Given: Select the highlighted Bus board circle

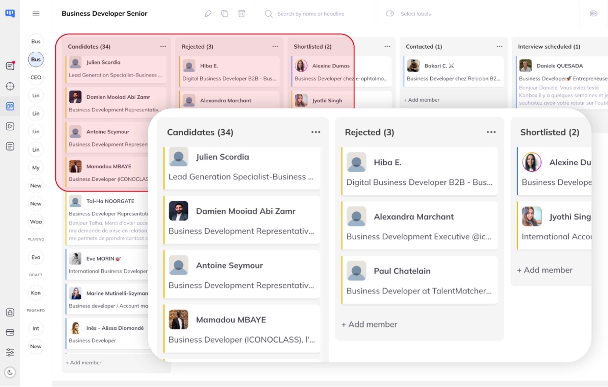Looking at the screenshot, I should coord(36,59).
